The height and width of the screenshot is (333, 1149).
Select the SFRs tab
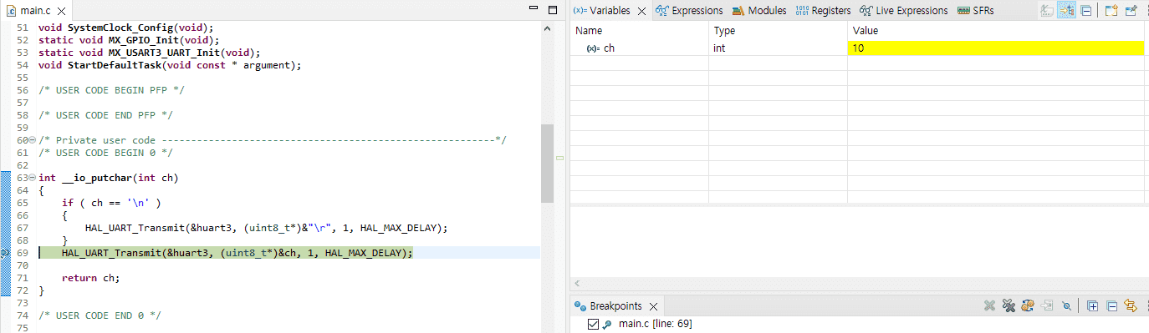[x=976, y=11]
